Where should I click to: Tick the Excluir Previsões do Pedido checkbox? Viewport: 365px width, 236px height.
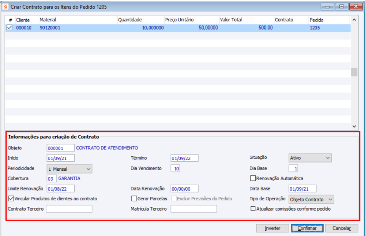click(x=174, y=199)
